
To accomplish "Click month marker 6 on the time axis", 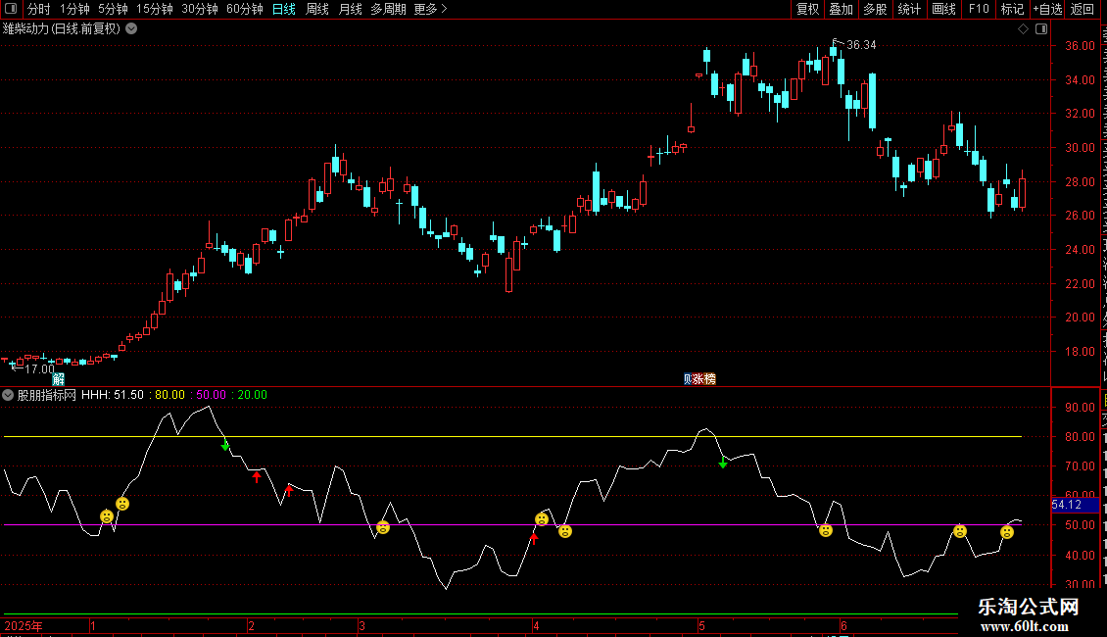I will click(842, 625).
